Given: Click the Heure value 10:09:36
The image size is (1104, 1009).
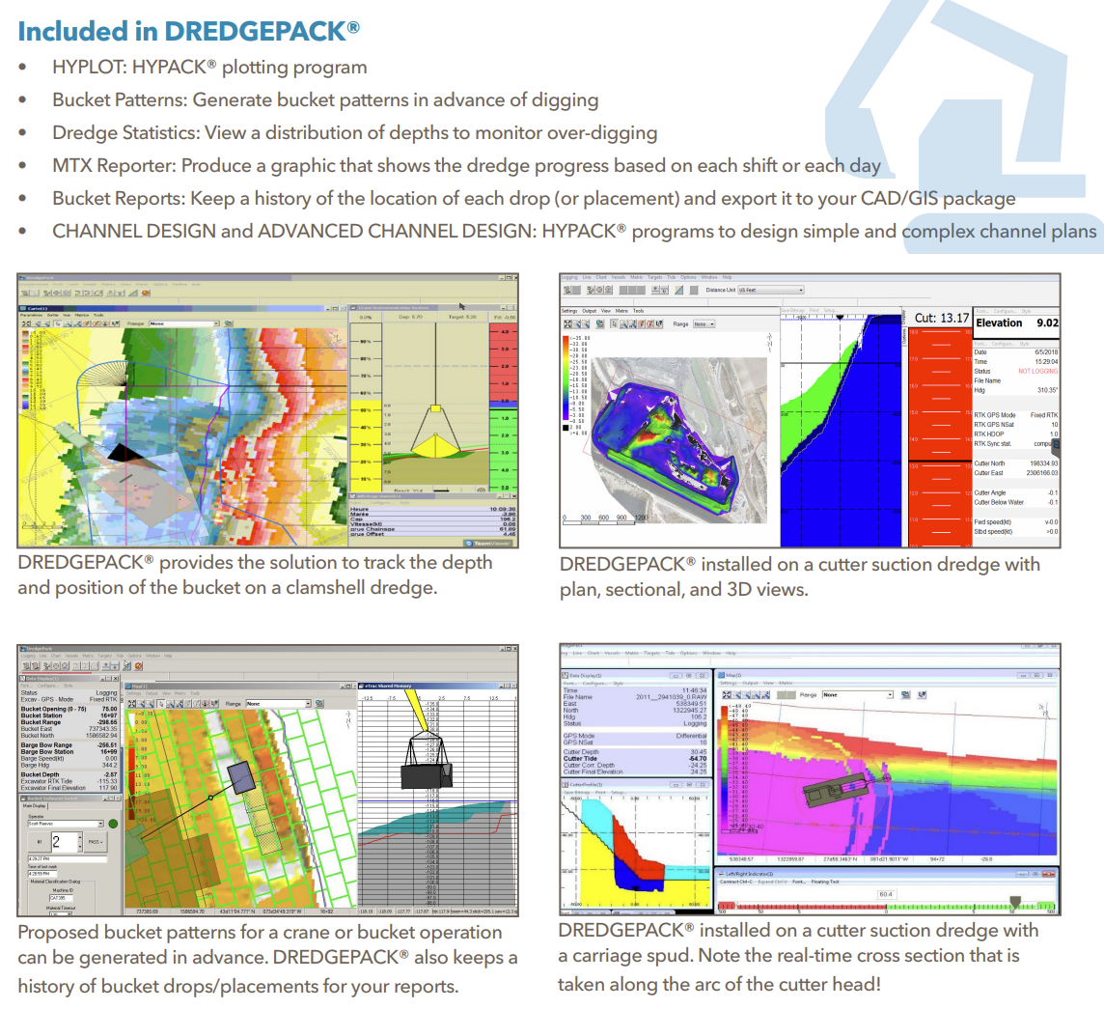Looking at the screenshot, I should tap(502, 509).
